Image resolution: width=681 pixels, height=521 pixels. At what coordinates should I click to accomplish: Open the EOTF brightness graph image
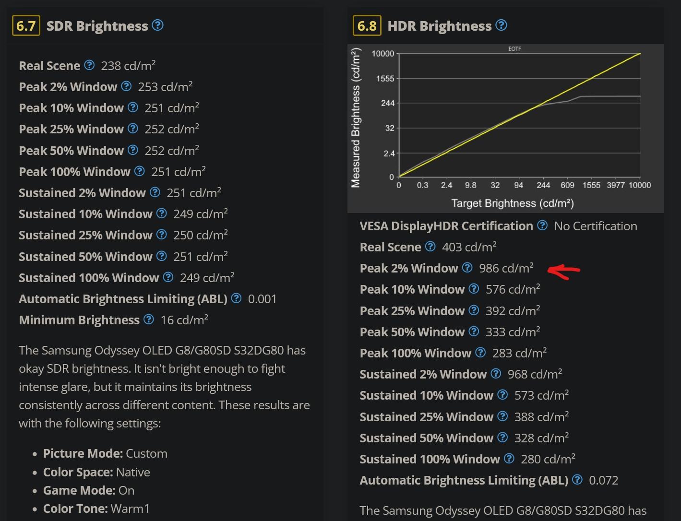pos(506,129)
